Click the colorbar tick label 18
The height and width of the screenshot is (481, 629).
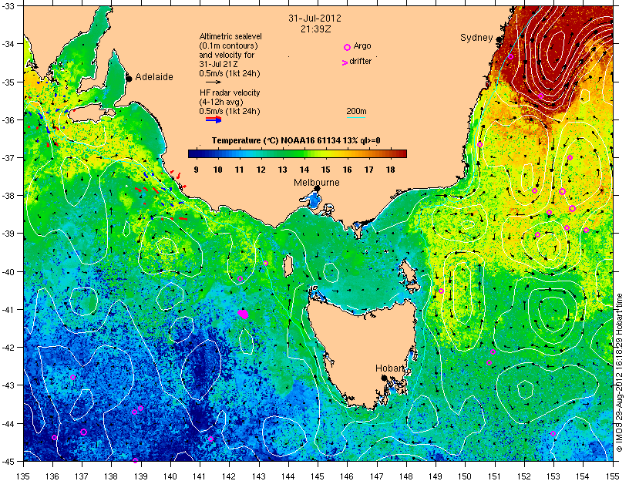(x=391, y=170)
